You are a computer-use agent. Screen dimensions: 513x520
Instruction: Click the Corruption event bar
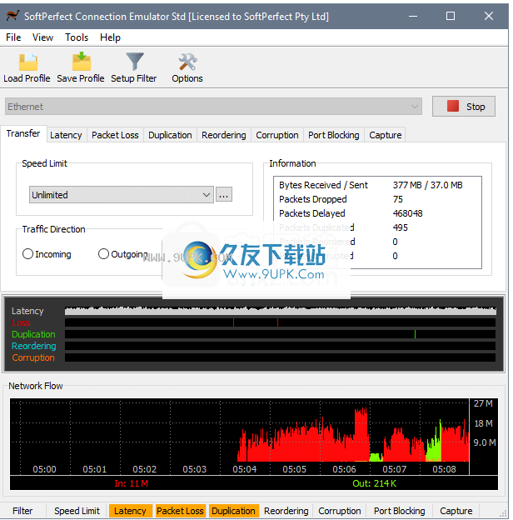click(281, 357)
